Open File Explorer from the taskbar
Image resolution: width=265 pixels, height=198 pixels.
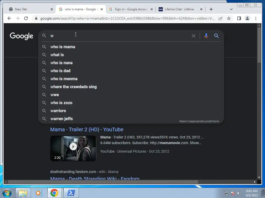tap(23, 193)
